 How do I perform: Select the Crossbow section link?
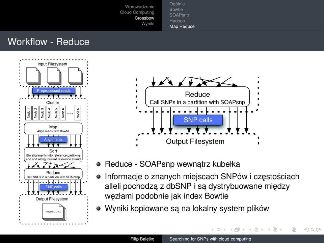point(144,18)
